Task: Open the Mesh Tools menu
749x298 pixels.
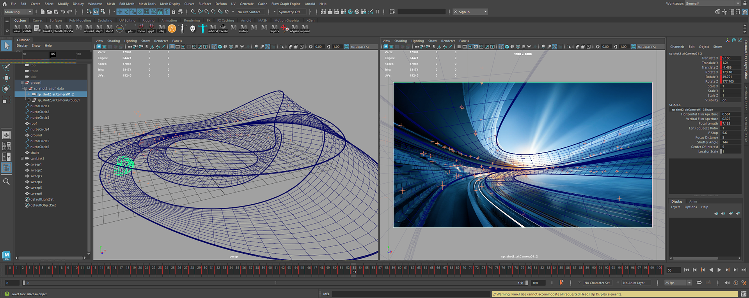Action: tap(147, 4)
